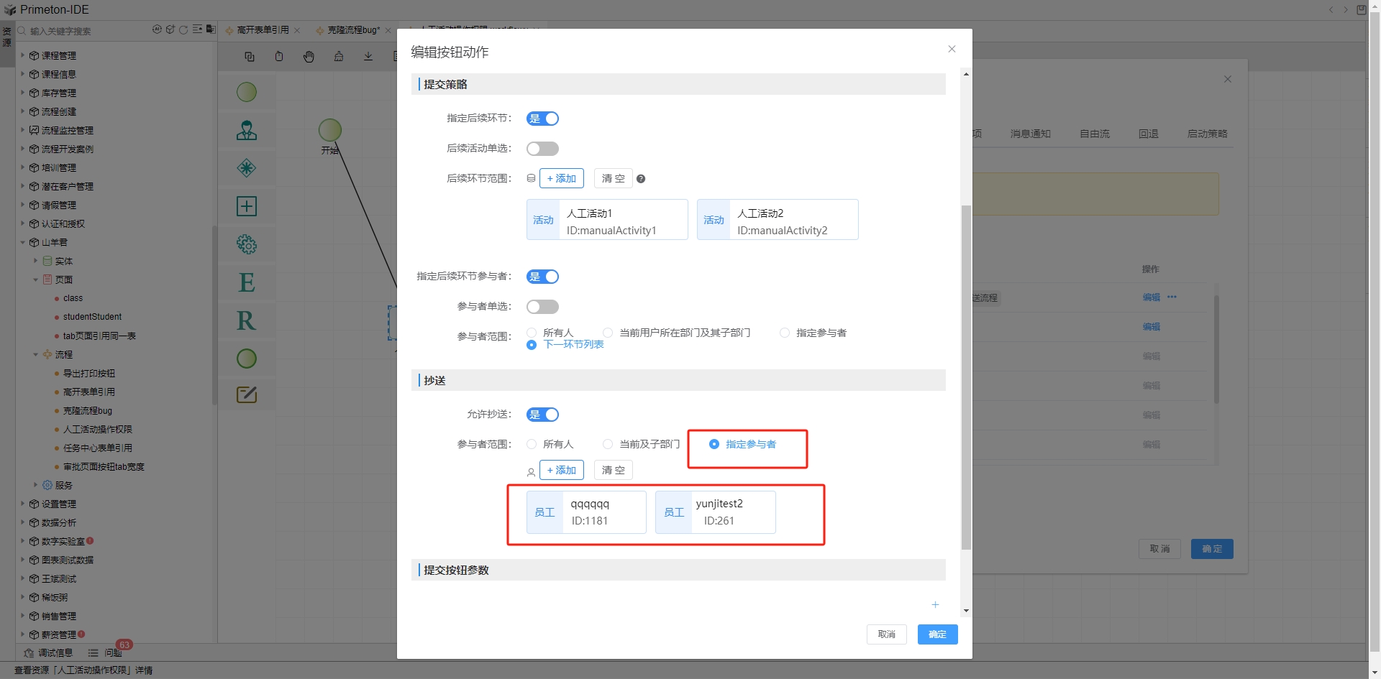1381x679 pixels.
Task: Click the manual activity person icon in palette
Action: click(247, 131)
